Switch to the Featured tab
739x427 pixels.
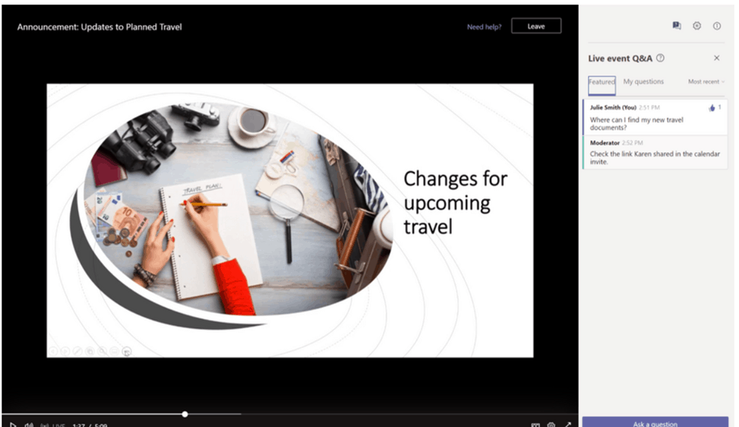(x=601, y=82)
